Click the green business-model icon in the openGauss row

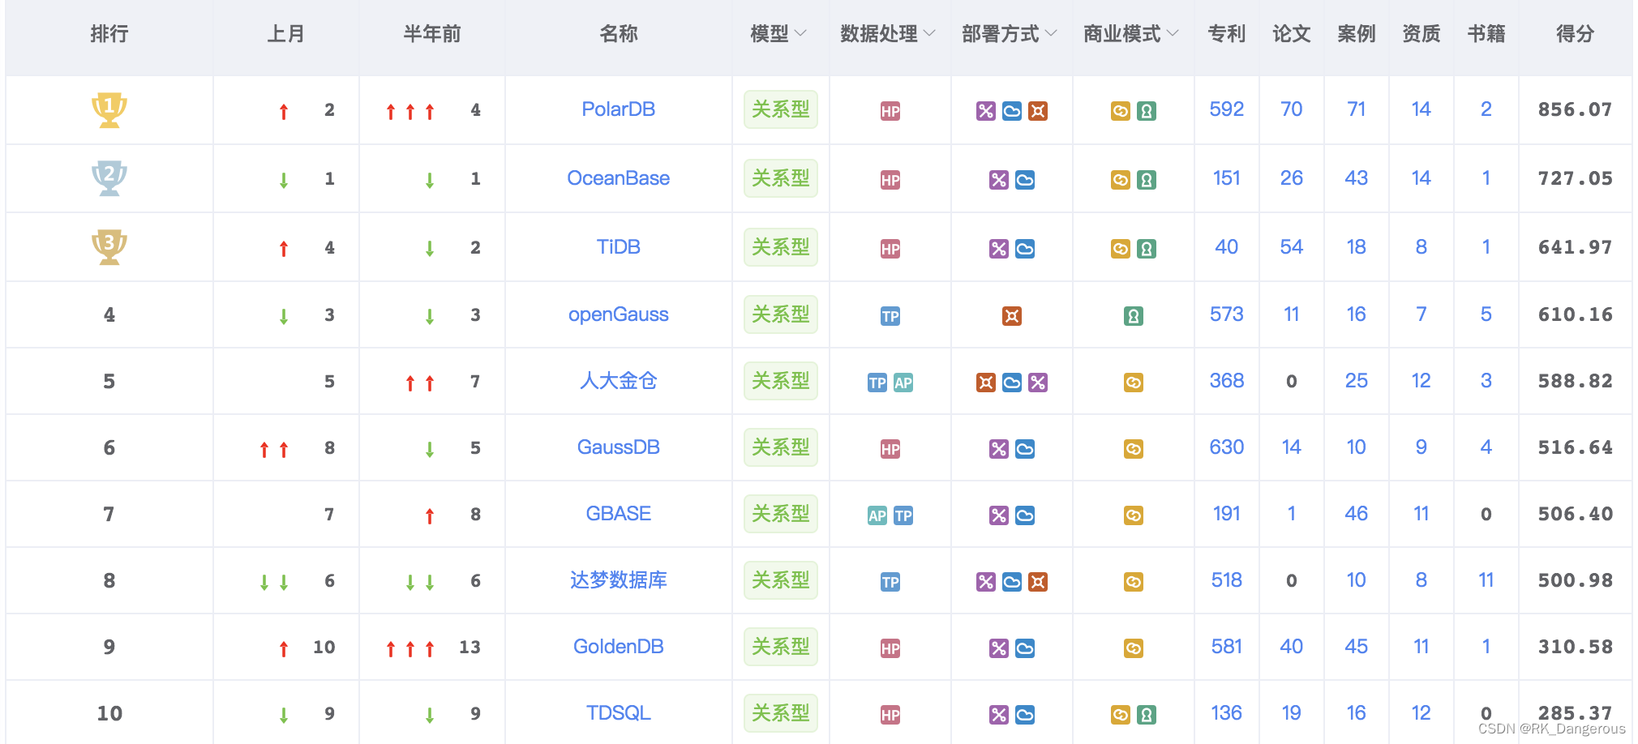pyautogui.click(x=1134, y=316)
